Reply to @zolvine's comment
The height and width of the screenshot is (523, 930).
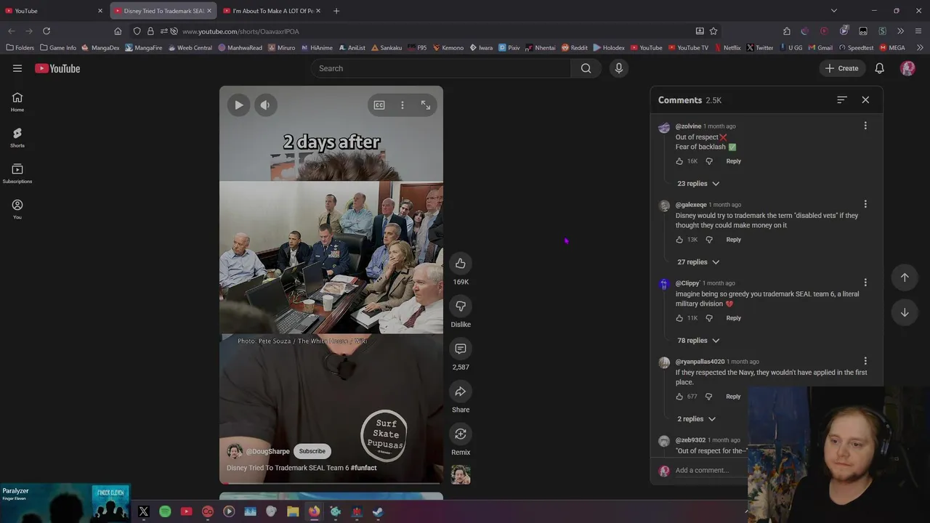[734, 161]
